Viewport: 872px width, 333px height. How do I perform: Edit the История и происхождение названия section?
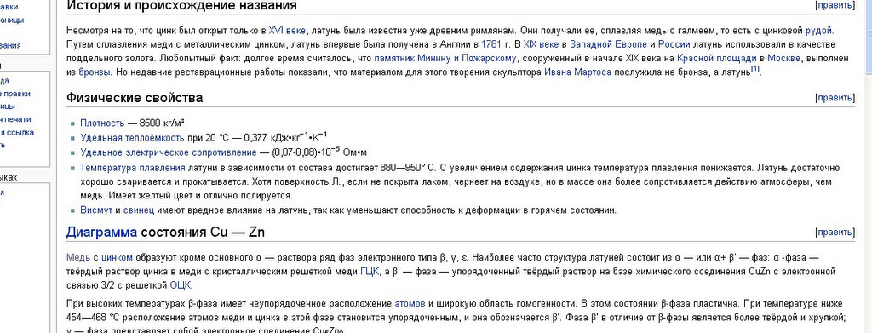835,6
